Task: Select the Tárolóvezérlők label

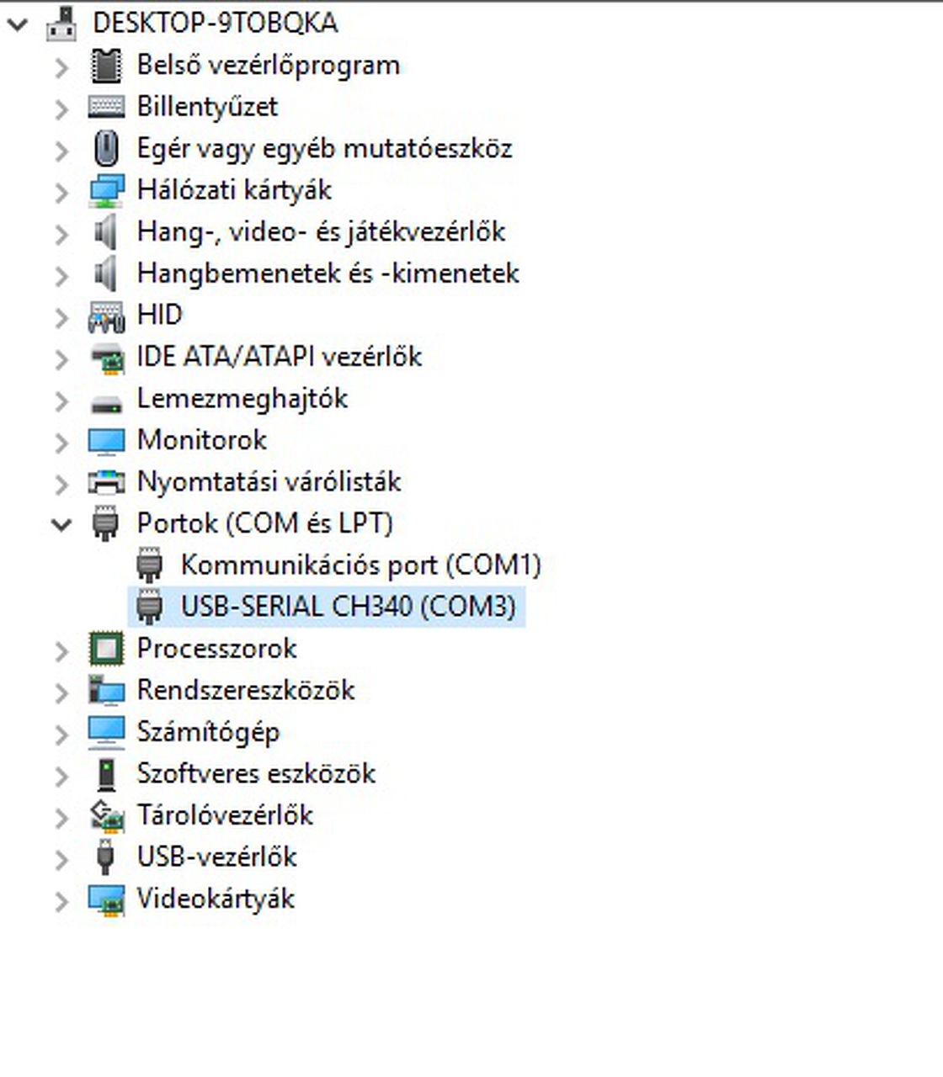Action: pyautogui.click(x=225, y=815)
